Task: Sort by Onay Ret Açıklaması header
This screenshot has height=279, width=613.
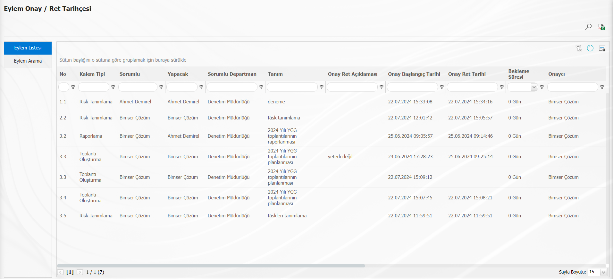Action: point(353,74)
